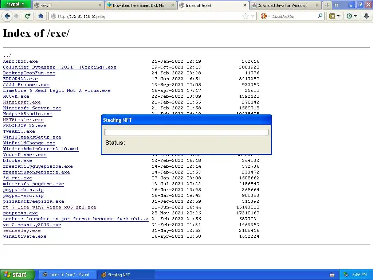Screen dimensions: 373x280
Task: Click wednesday.exe link
Action: (21, 230)
